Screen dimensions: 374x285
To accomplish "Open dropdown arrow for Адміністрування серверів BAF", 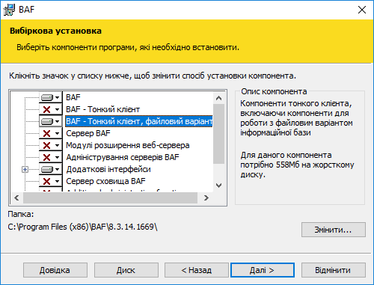I will tap(58, 157).
